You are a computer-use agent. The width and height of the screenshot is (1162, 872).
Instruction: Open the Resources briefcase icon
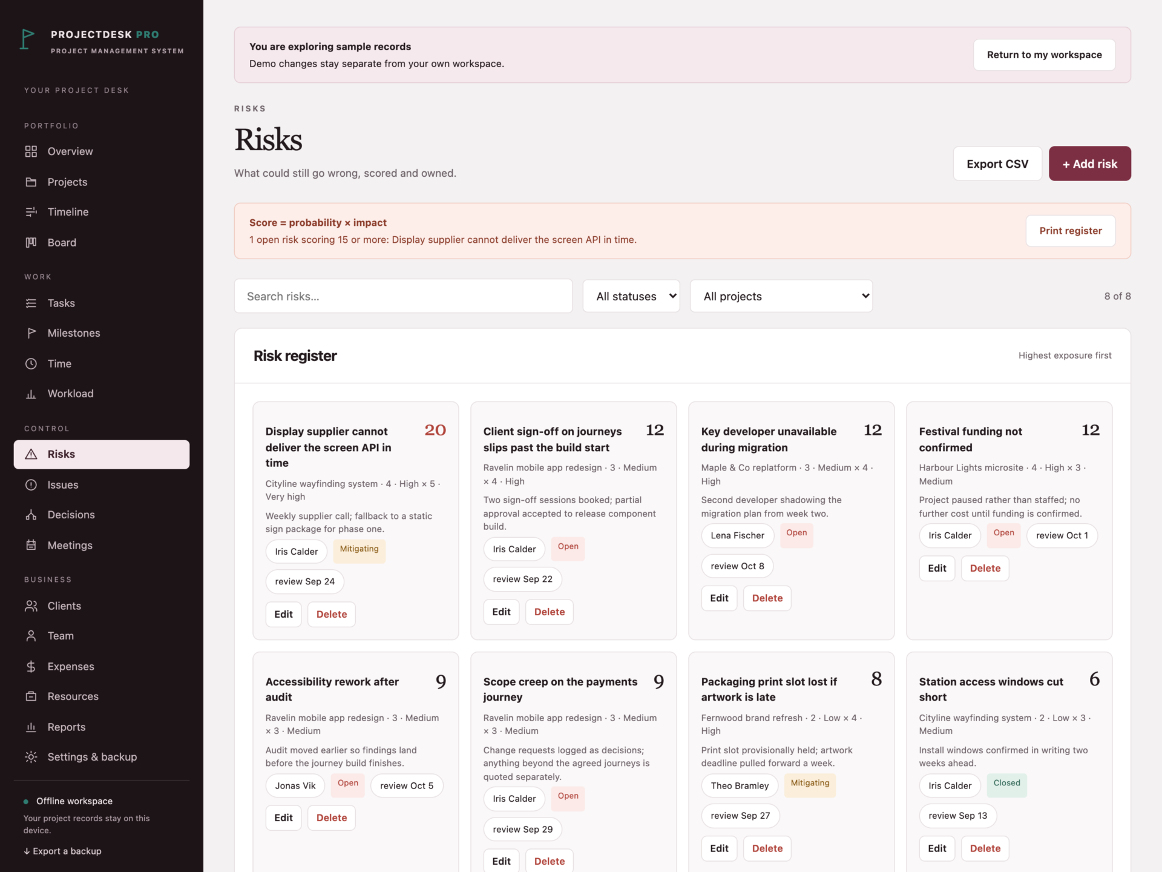(x=31, y=696)
